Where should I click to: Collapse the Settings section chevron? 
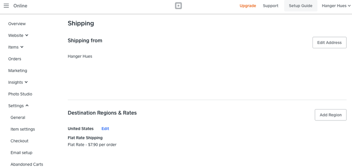[x=27, y=106]
